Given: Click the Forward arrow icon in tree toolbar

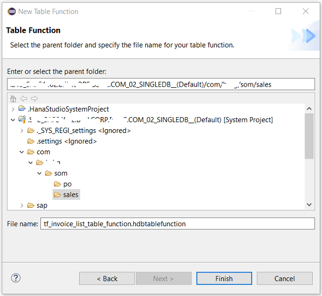Looking at the screenshot, I should 34,99.
